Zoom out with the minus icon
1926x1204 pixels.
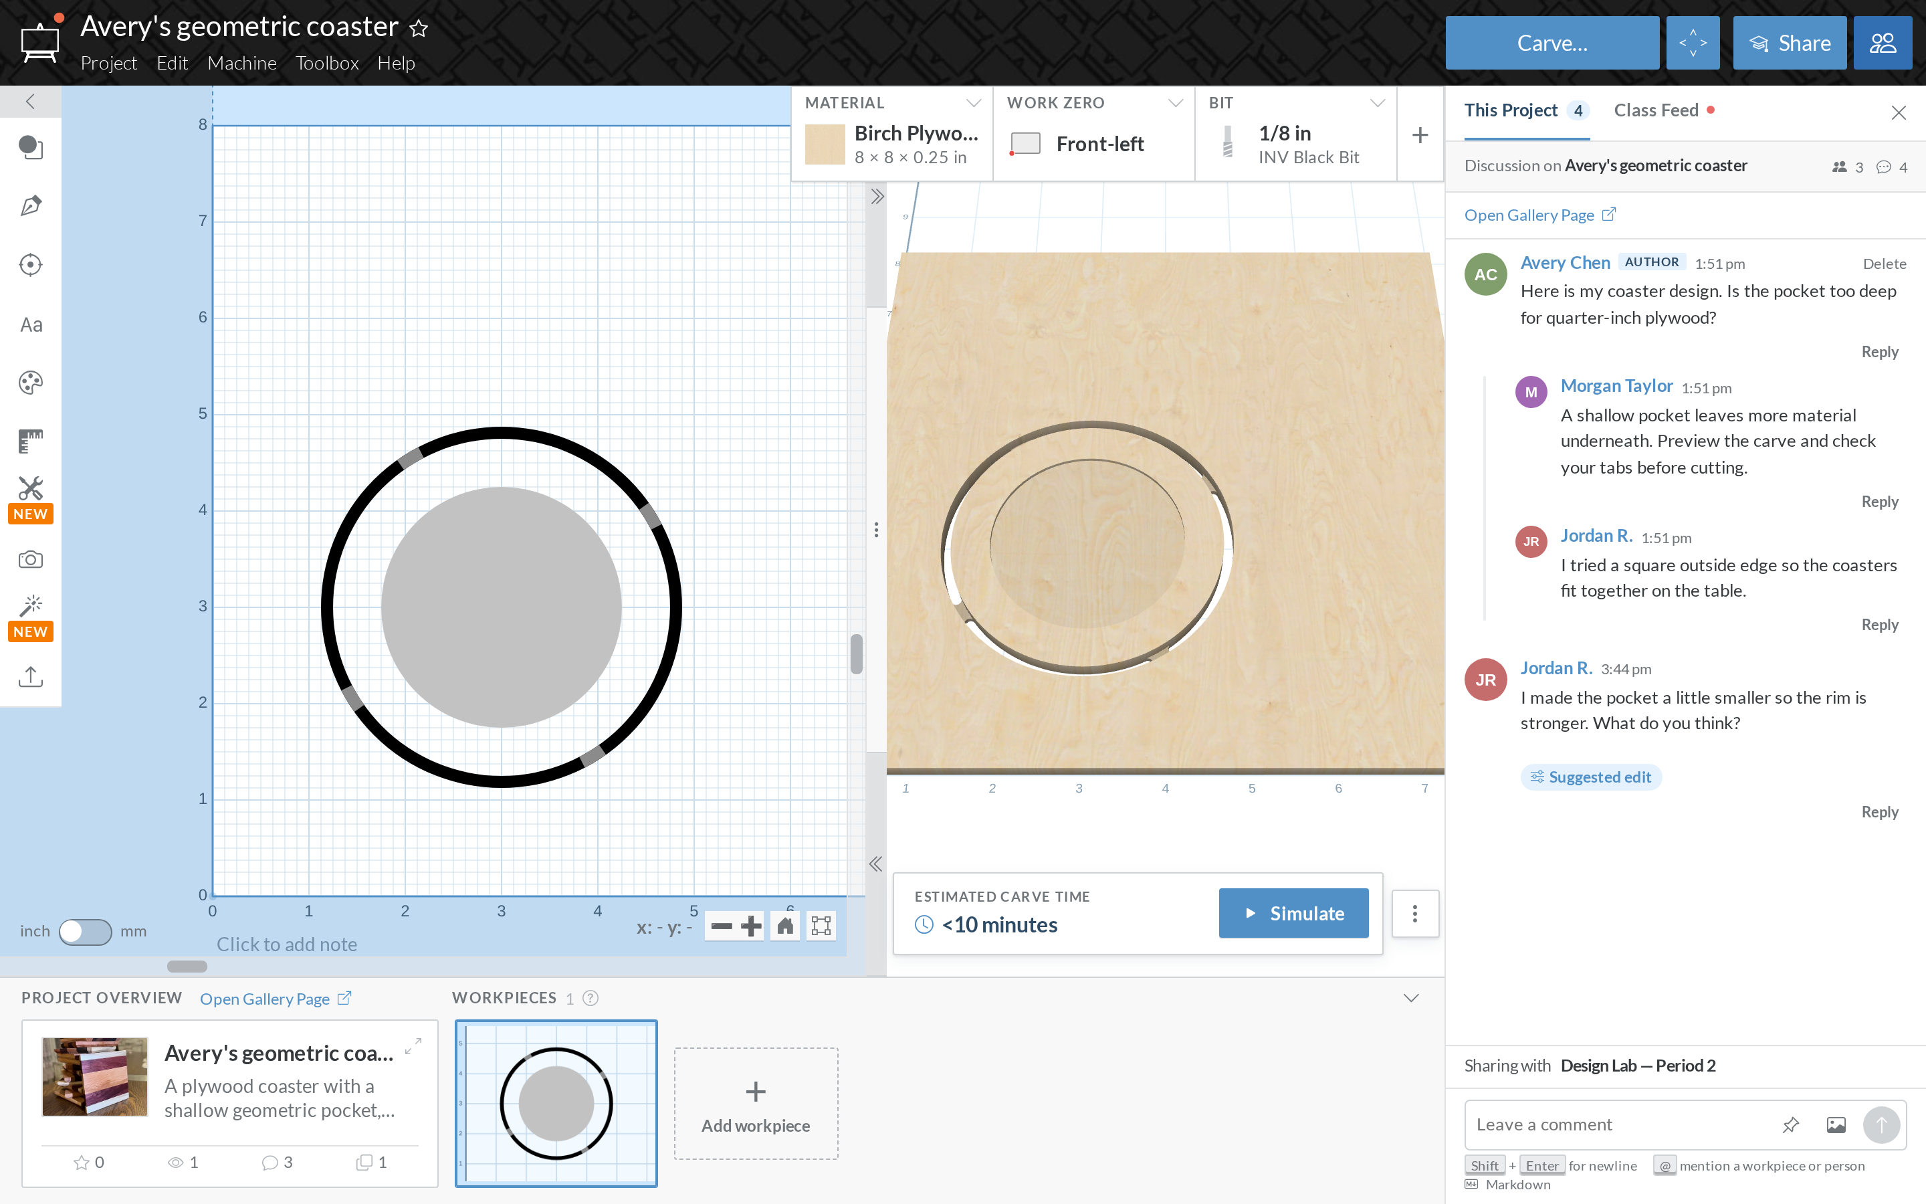(722, 926)
